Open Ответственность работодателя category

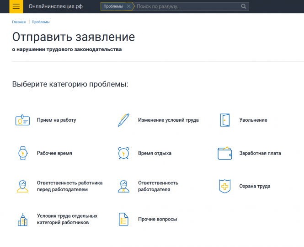coord(158,186)
